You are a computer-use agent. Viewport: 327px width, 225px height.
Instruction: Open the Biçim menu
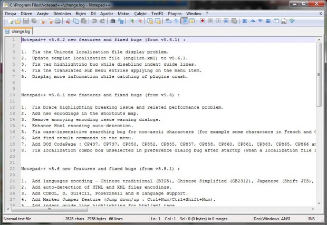pyautogui.click(x=81, y=14)
